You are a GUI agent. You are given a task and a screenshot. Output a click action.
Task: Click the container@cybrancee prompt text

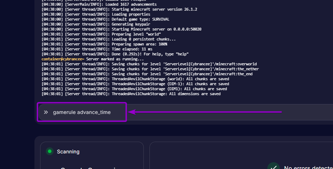coord(63,59)
